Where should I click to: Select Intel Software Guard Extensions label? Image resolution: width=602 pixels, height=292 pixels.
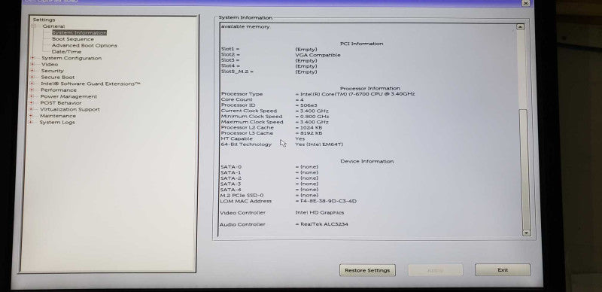point(90,84)
